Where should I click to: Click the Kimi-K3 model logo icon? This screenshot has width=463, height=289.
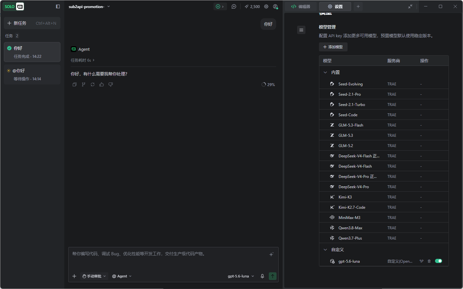(x=332, y=197)
